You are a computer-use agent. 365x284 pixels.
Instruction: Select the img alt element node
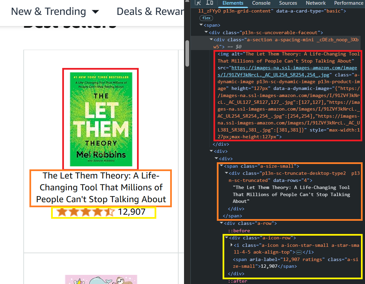289,95
